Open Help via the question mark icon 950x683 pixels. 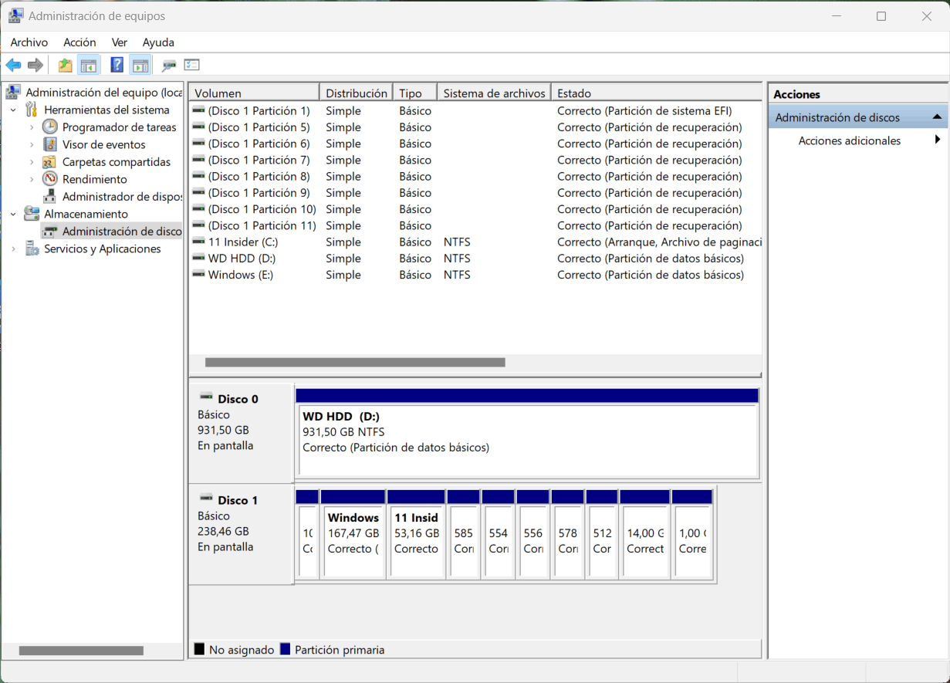pyautogui.click(x=117, y=65)
